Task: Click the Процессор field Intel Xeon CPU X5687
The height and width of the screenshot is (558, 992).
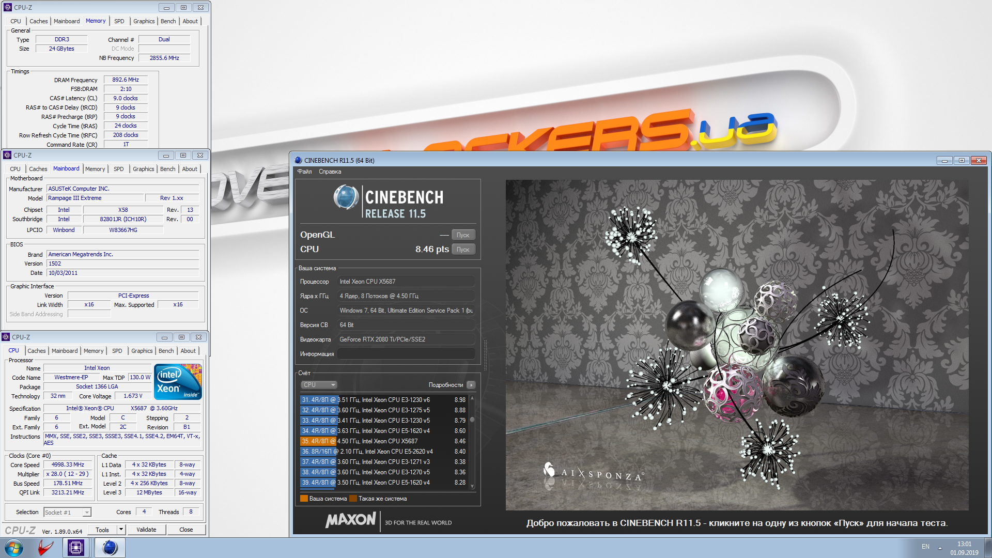Action: tap(406, 282)
